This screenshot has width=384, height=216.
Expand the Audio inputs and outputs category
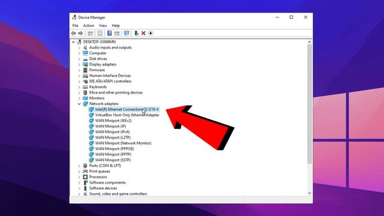tap(79, 48)
